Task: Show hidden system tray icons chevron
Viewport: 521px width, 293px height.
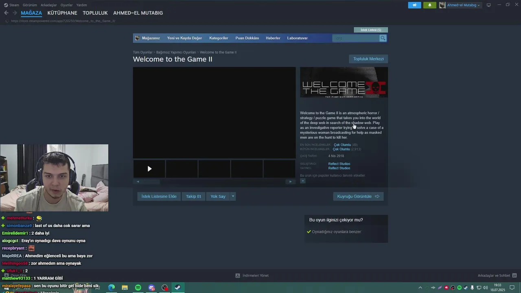Action: [420, 288]
